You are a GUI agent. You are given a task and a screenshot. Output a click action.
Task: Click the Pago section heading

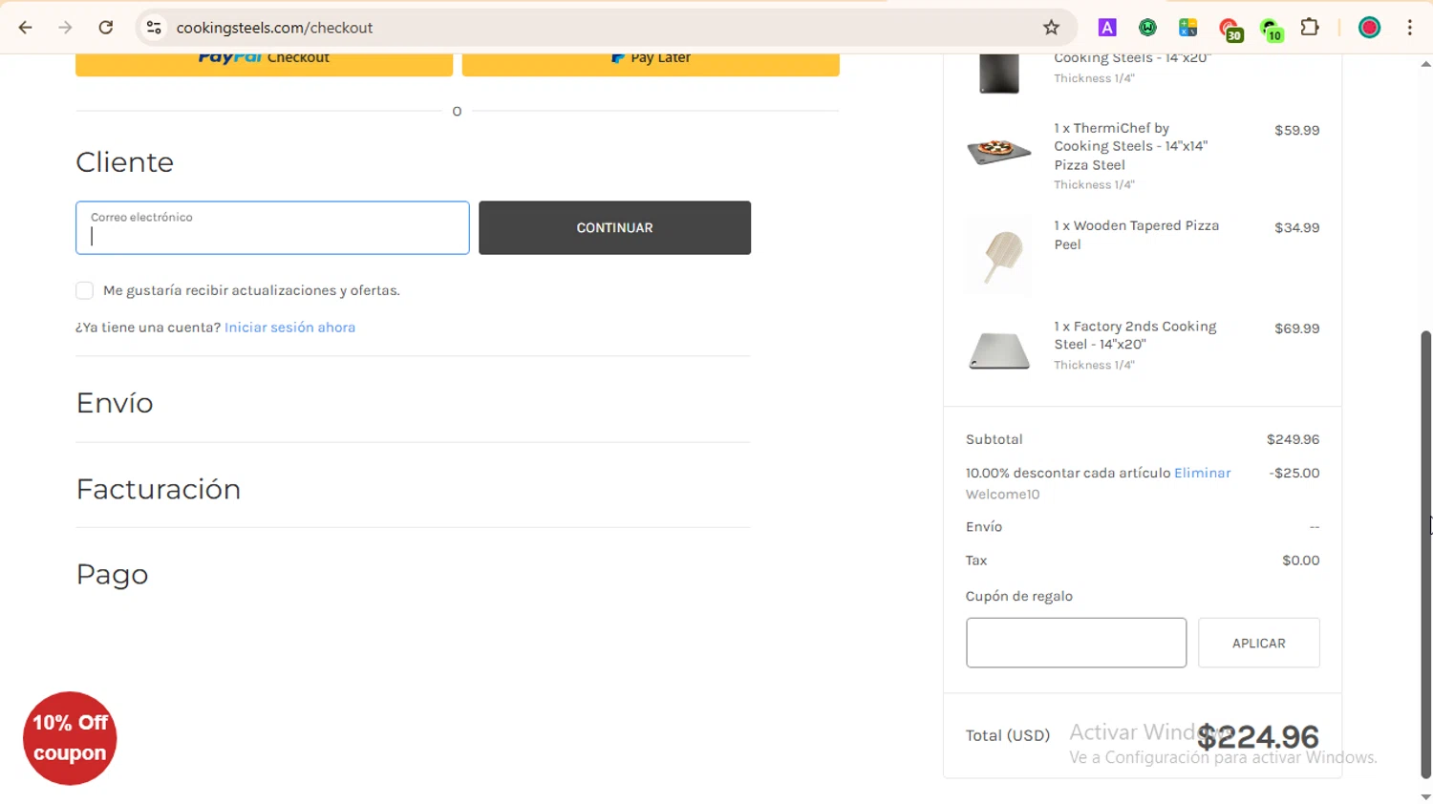113,575
